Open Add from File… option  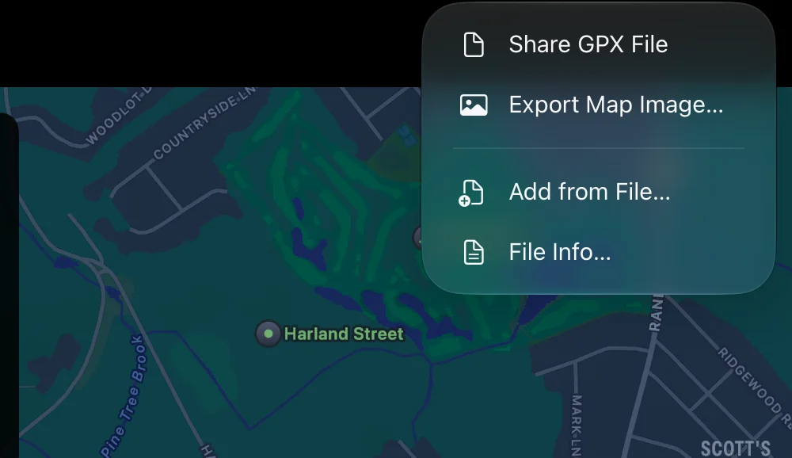point(598,192)
